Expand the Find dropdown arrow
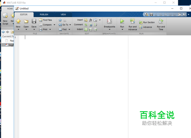The width and height of the screenshot is (191, 138). point(69,29)
